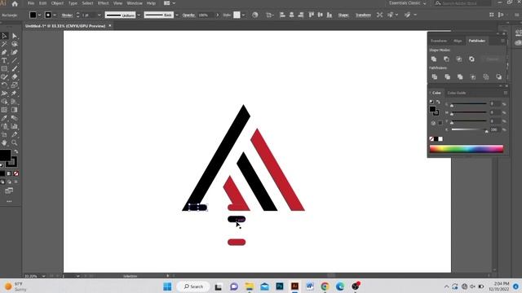
Task: Click Intersect shape mode
Action: [459, 59]
